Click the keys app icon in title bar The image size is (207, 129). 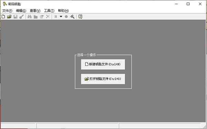(x=5, y=4)
